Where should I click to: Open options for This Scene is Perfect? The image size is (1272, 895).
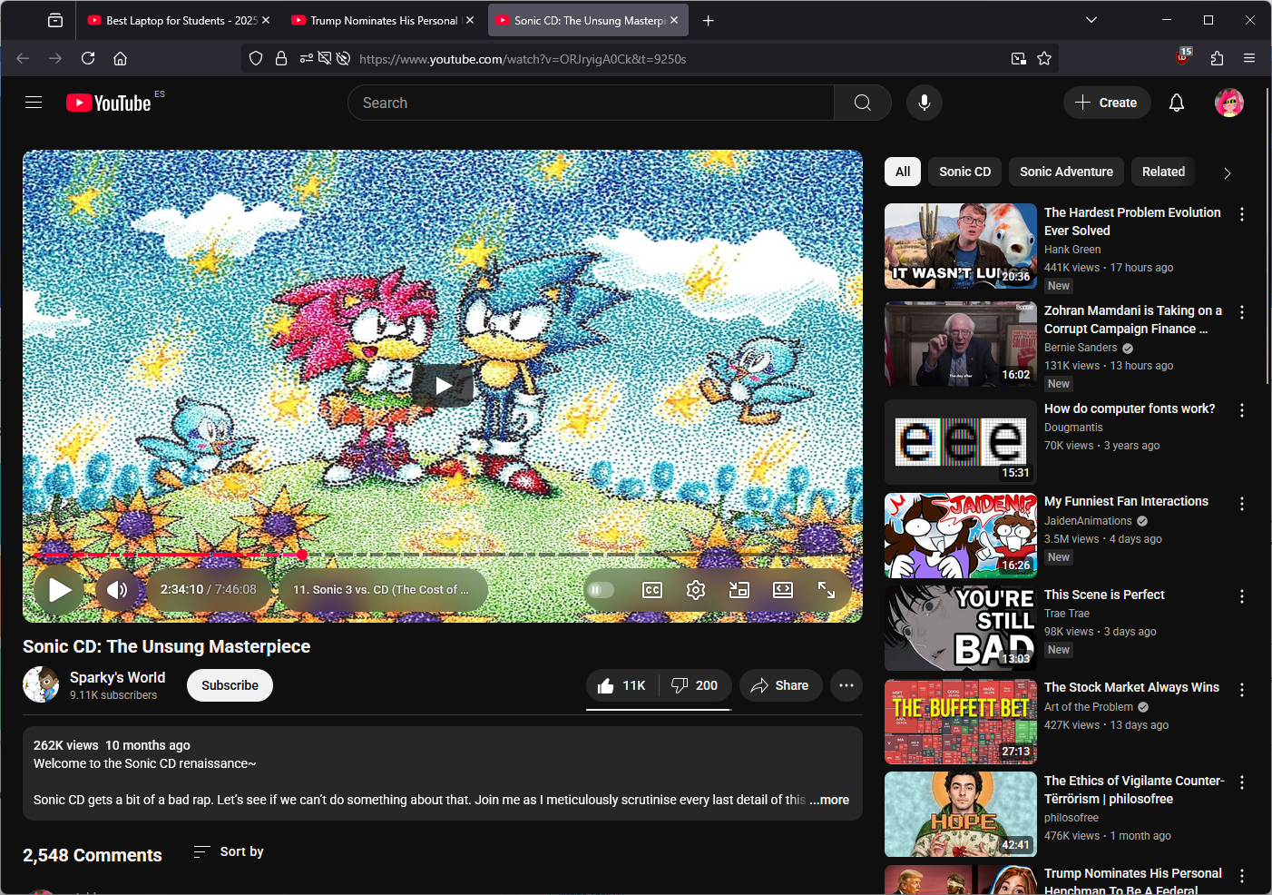pos(1242,596)
